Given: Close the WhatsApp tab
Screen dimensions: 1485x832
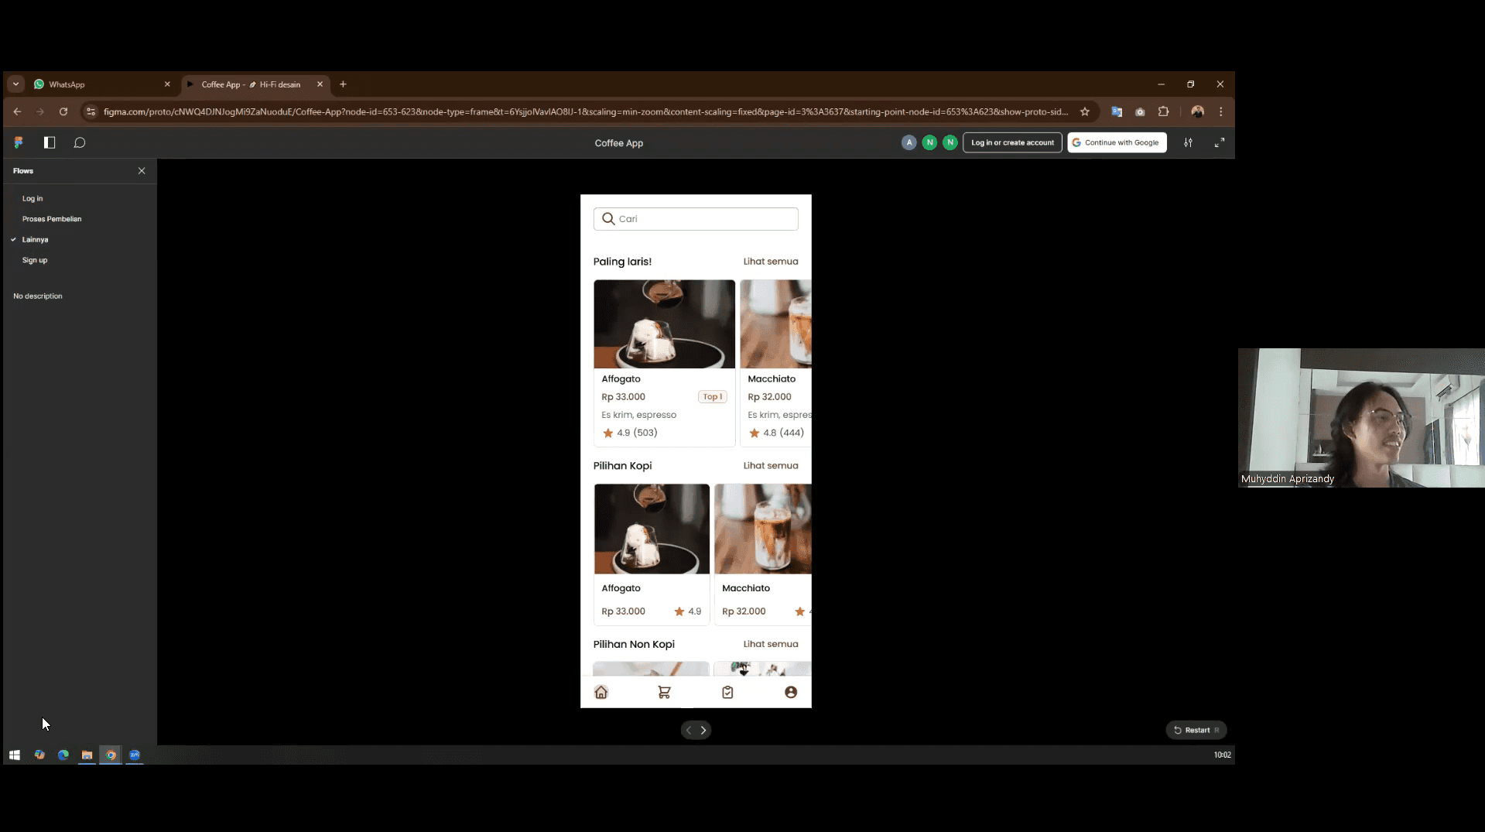Looking at the screenshot, I should tap(167, 84).
